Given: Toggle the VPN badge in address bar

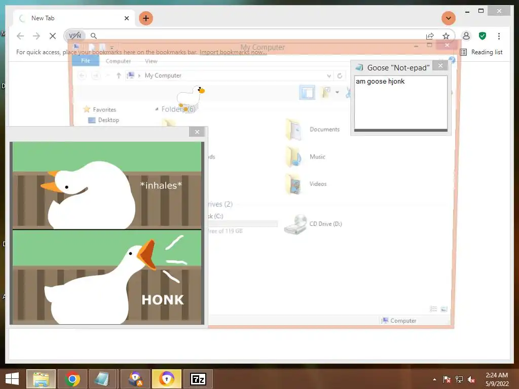Looking at the screenshot, I should click(75, 36).
